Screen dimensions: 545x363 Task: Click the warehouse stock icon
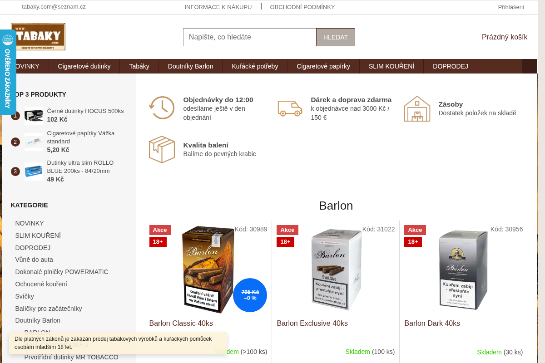[417, 108]
